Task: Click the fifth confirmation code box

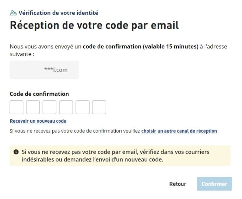Action: click(83, 107)
